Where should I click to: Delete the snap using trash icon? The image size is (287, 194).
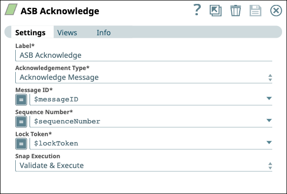[235, 11]
